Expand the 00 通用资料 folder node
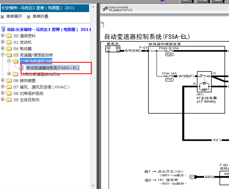 pos(2,36)
